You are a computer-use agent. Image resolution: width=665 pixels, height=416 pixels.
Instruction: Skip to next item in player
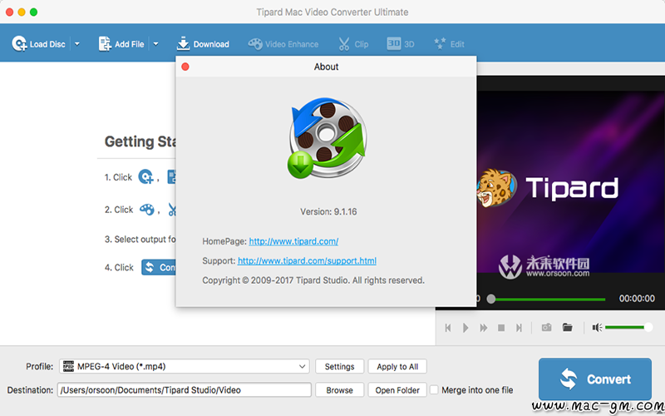519,328
